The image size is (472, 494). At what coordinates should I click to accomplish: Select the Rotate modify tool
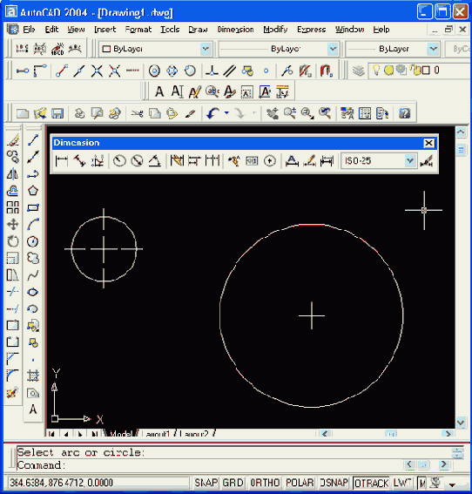[x=13, y=241]
